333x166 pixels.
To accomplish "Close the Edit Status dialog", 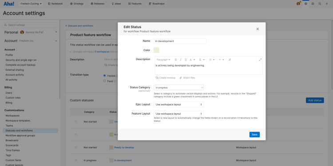I will pos(258,29).
